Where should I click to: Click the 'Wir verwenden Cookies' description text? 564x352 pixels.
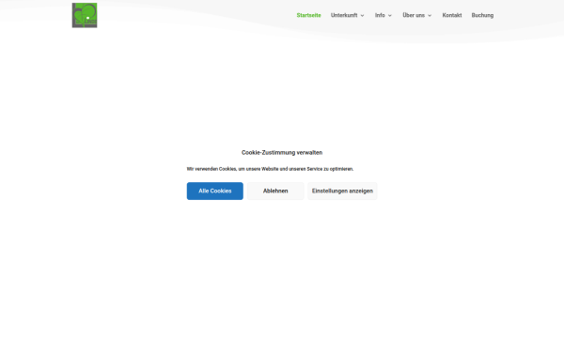(x=270, y=169)
